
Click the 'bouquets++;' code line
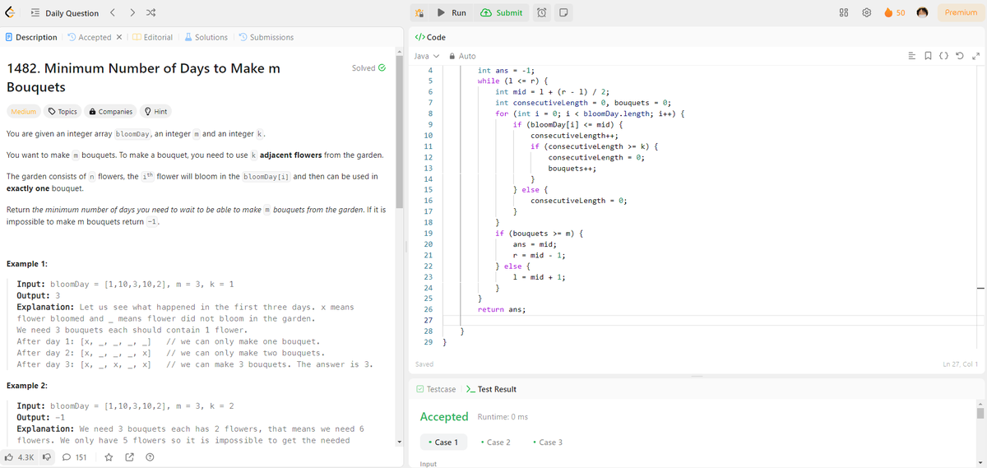(x=572, y=168)
